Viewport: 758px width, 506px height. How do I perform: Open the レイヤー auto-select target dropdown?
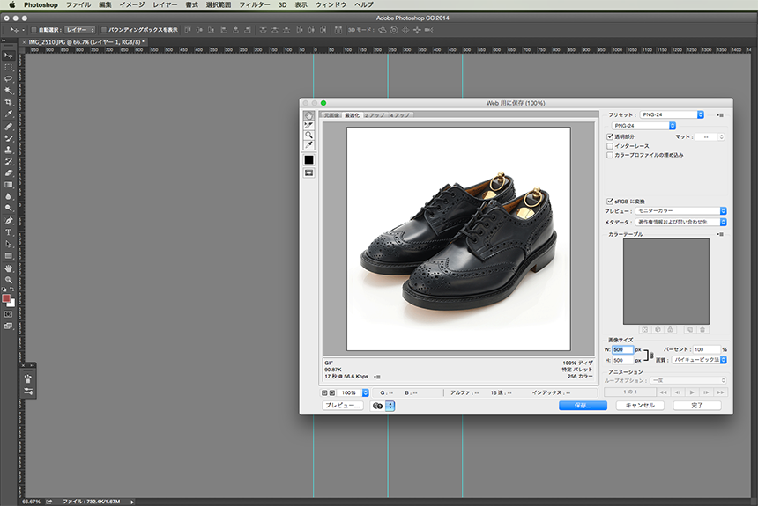[79, 30]
